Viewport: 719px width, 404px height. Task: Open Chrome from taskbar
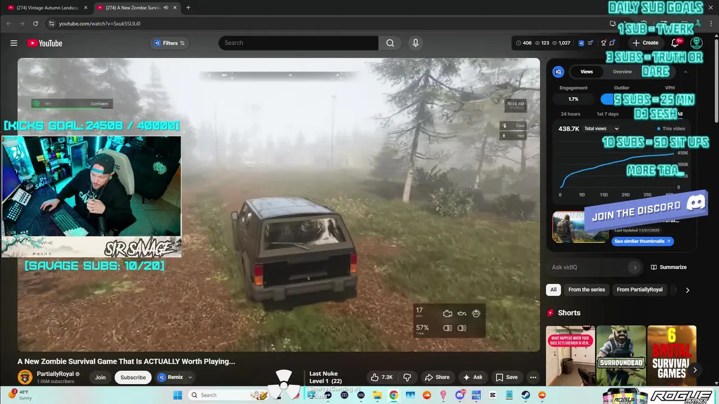pyautogui.click(x=394, y=395)
